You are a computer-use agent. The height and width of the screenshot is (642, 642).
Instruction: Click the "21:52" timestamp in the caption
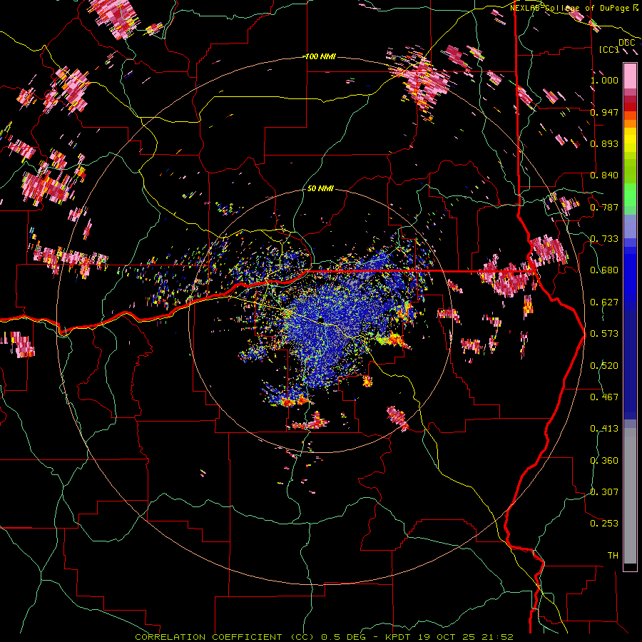pos(497,637)
